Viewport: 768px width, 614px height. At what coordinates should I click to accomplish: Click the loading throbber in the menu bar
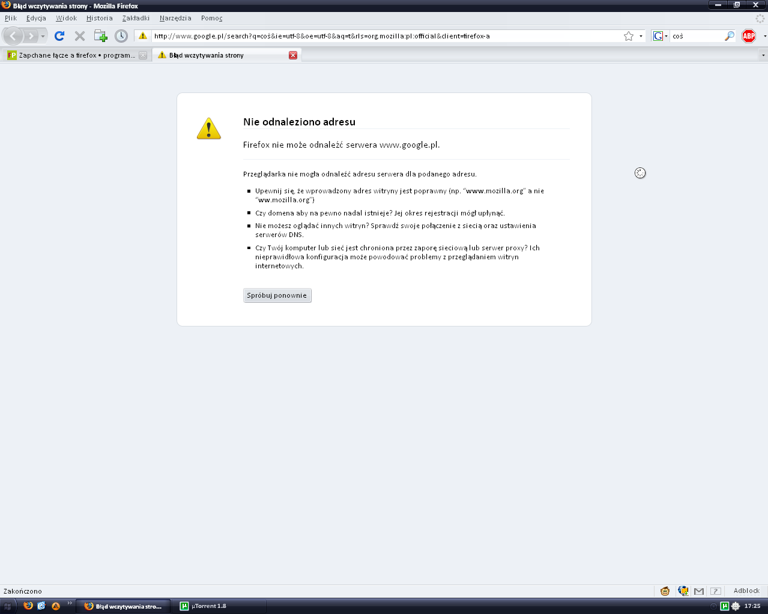(760, 19)
